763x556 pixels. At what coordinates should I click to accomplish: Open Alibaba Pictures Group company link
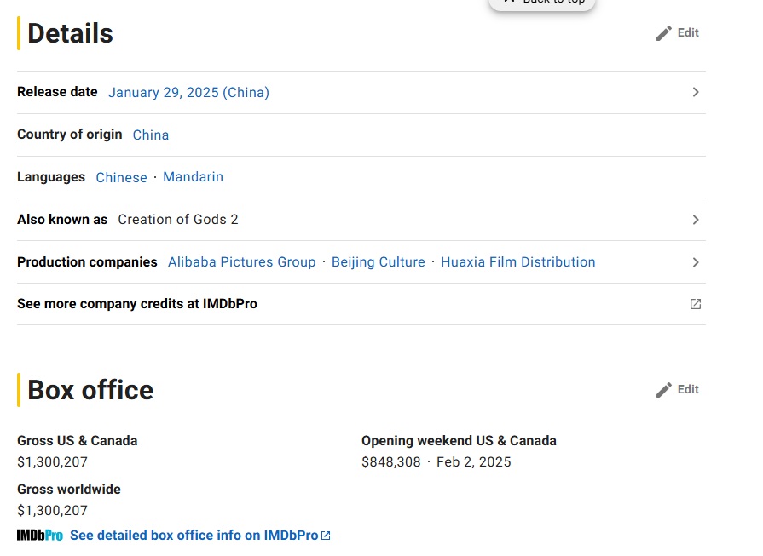[x=242, y=262]
